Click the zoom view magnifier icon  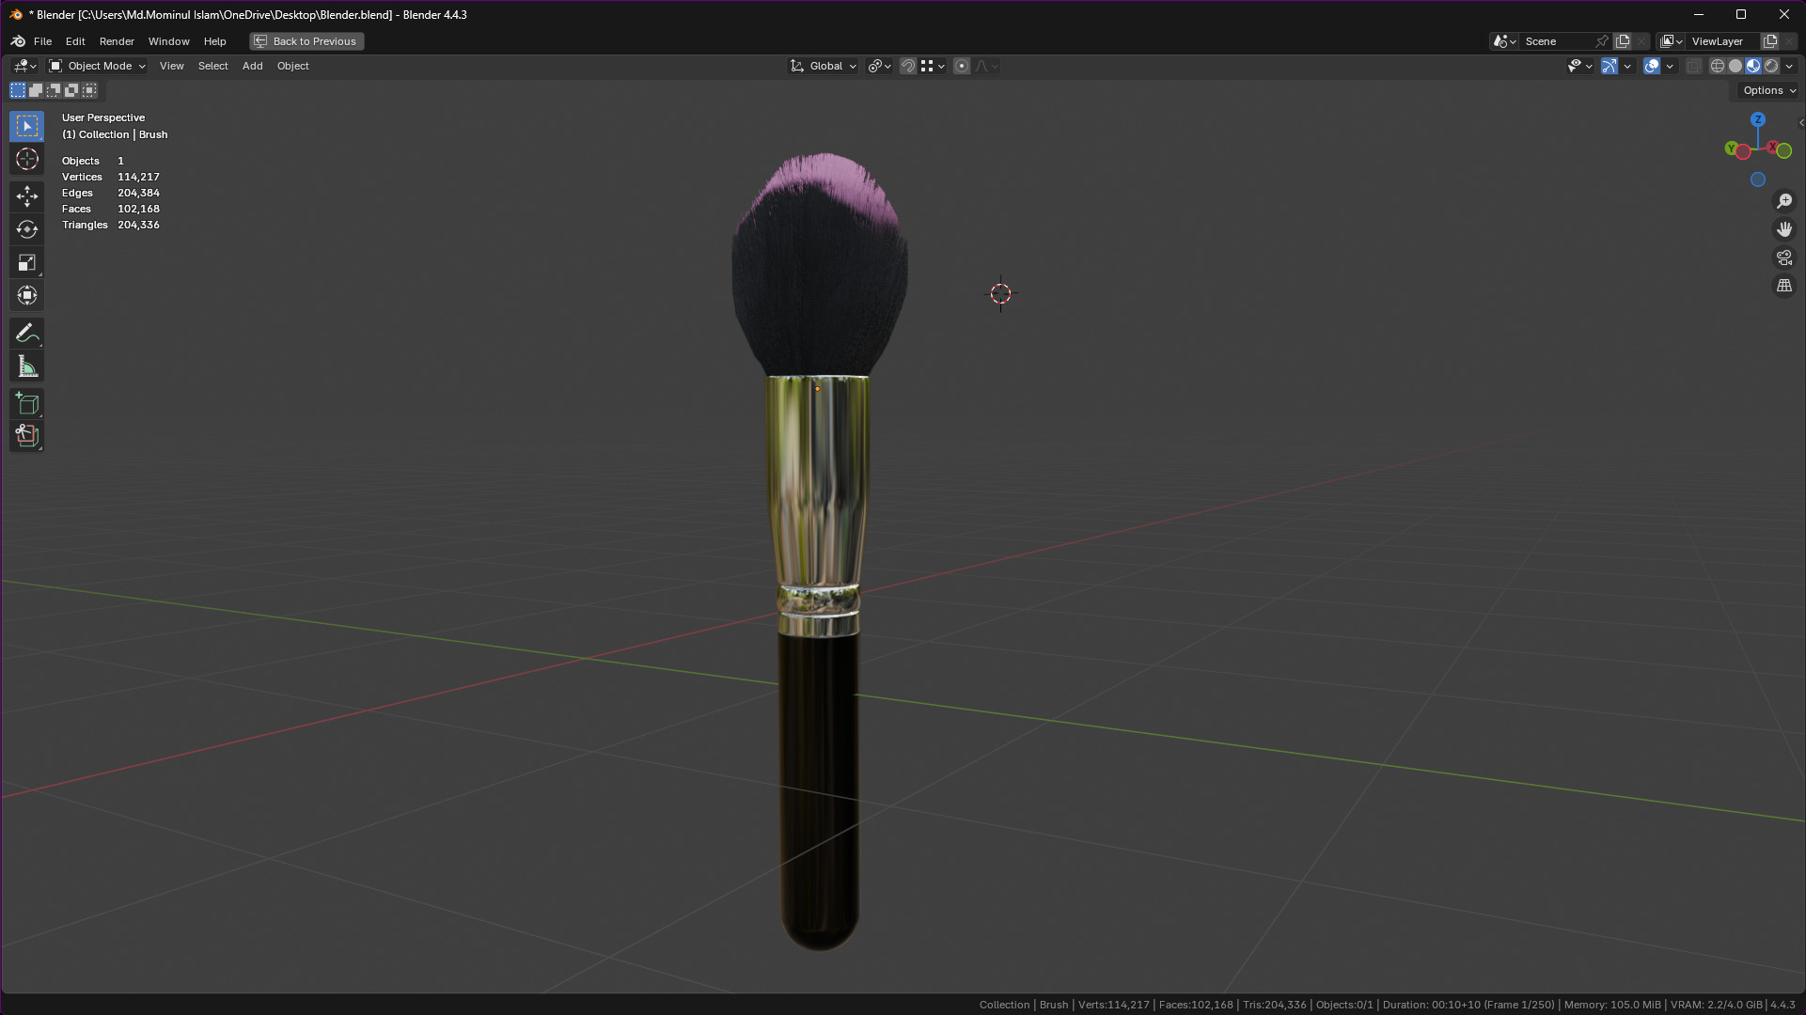pyautogui.click(x=1784, y=201)
